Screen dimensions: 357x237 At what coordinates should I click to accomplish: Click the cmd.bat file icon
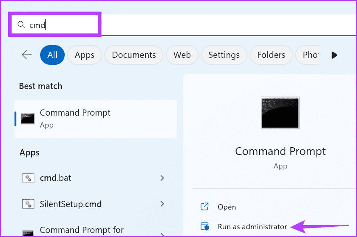(28, 178)
